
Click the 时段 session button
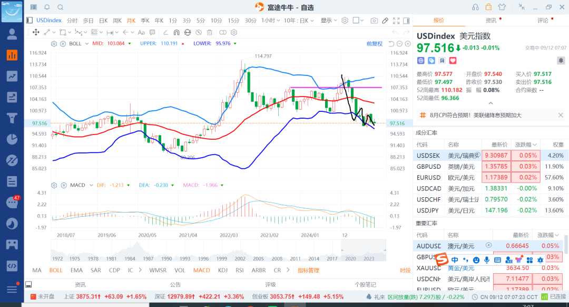405,270
